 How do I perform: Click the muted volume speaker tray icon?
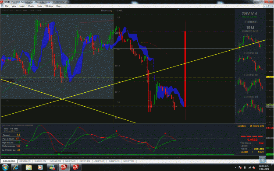tap(254, 168)
